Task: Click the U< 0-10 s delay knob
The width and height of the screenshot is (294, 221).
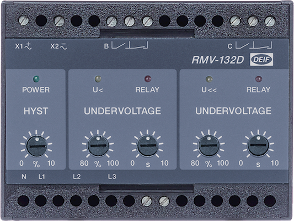Action: 148,145
